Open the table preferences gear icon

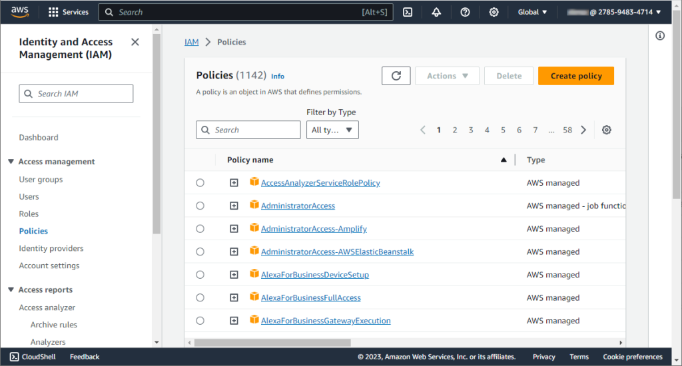(x=606, y=130)
